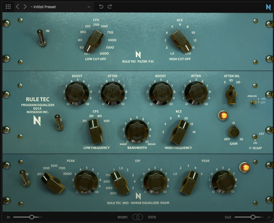Screen dimensions: 274x223
Task: Click the high Atten knob on EQ1A
Action: [x=196, y=93]
